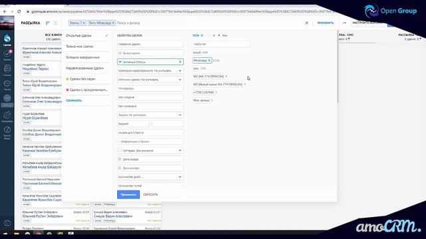This screenshot has width=426, height=239.
Task: Click the account avatar thumbnail
Action: click(x=7, y=23)
